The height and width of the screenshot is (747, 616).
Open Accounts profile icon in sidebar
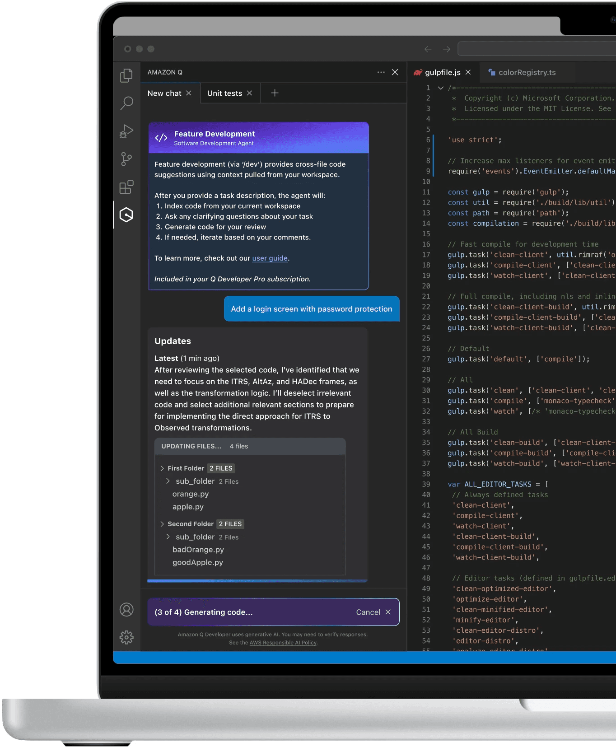pos(126,610)
